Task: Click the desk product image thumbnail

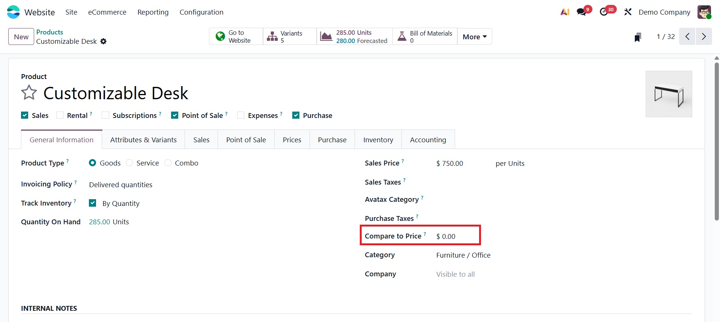Action: click(x=669, y=94)
